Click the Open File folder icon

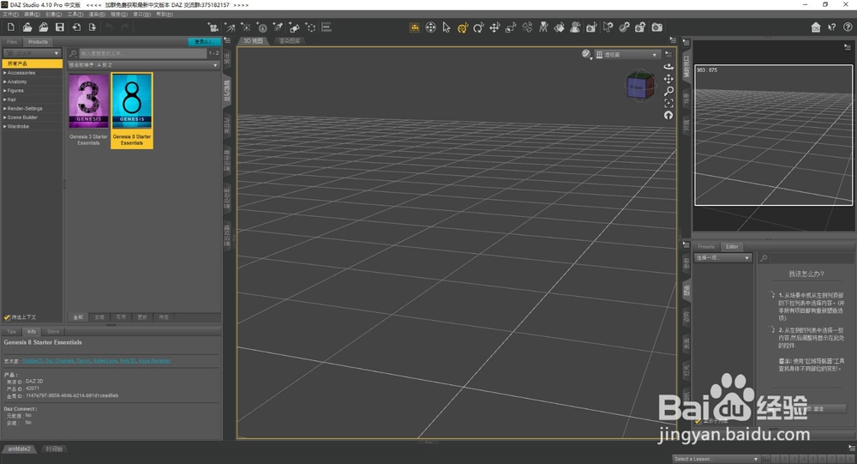click(x=27, y=27)
